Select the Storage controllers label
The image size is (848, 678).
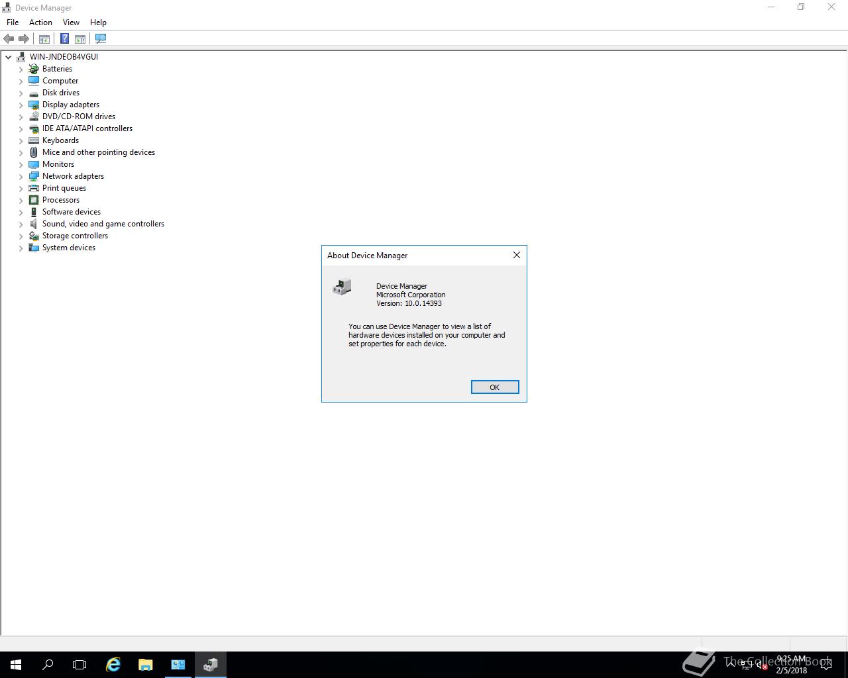(75, 236)
